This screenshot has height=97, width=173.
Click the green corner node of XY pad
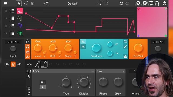[x=166, y=36]
